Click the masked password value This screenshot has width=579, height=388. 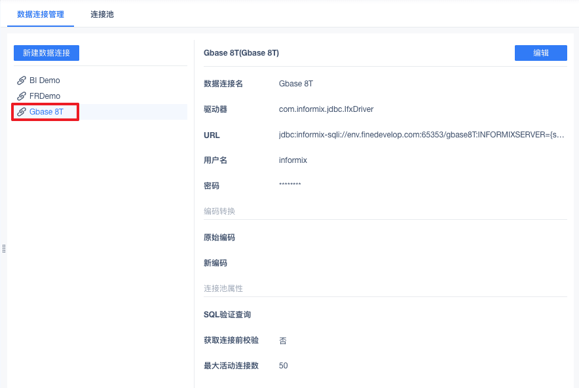[289, 186]
